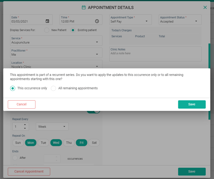Image resolution: width=214 pixels, height=179 pixels.
Task: Click the Clinic Notes text field
Action: (156, 54)
